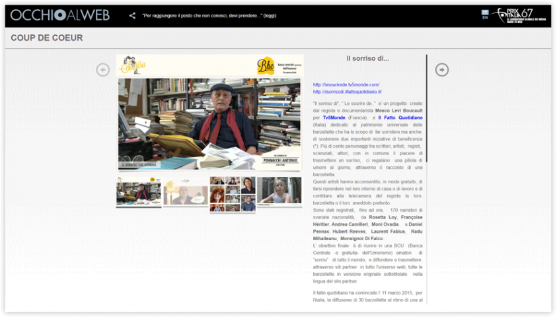This screenshot has height=318, width=559.
Task: Click the 'Andrea Camilleri' name in text
Action: [350, 225]
